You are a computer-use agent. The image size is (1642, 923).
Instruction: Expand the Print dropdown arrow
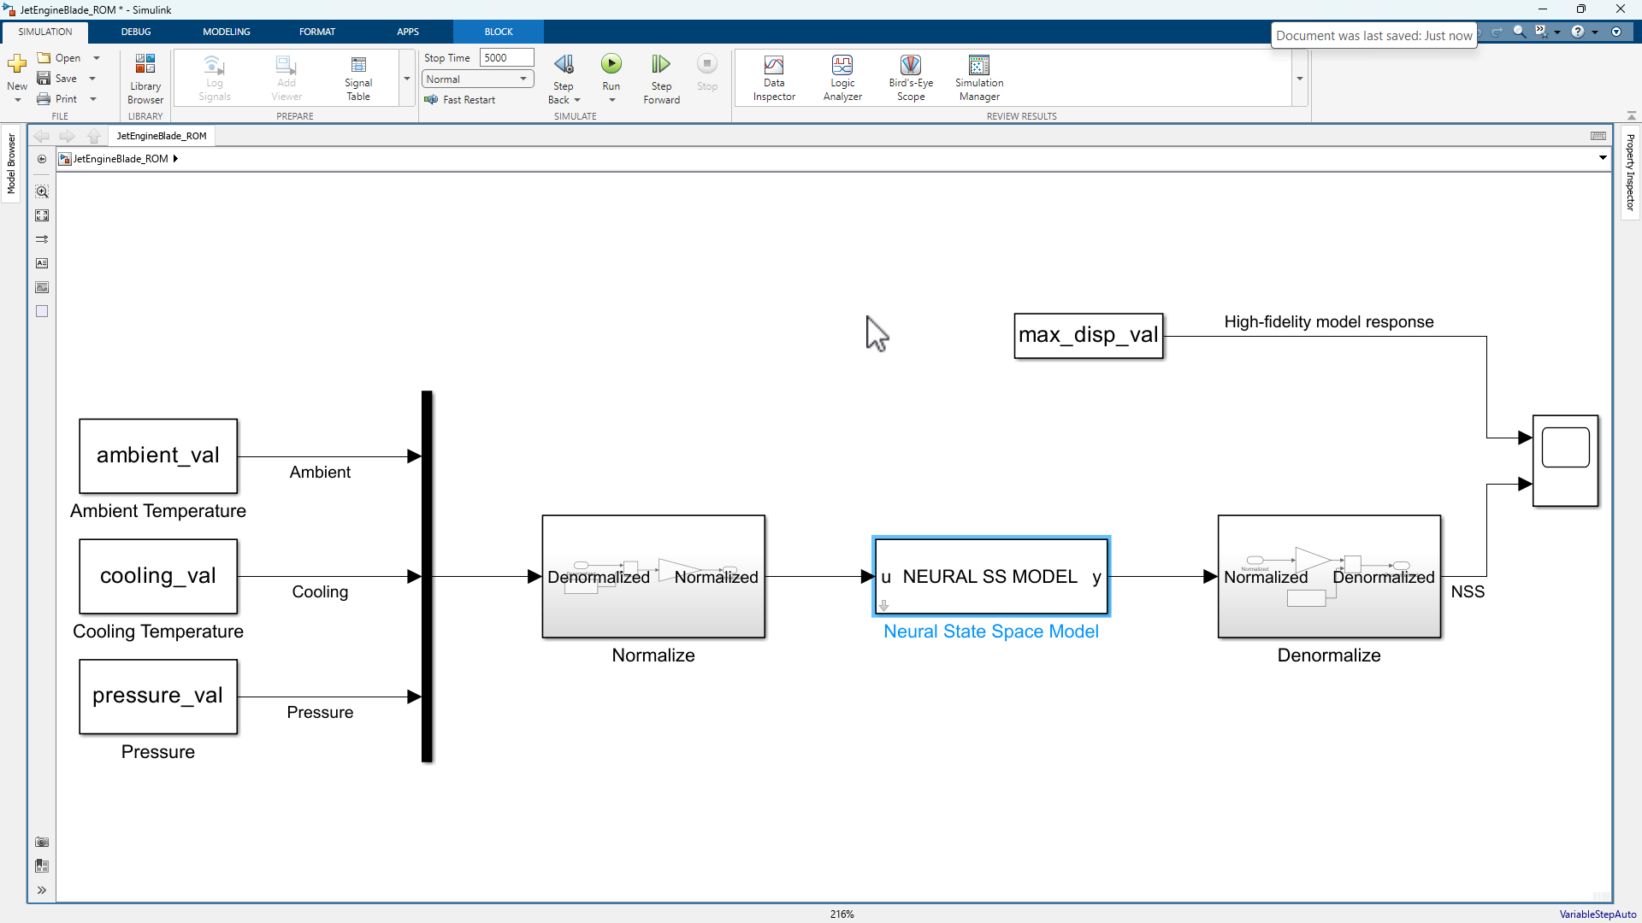93,99
